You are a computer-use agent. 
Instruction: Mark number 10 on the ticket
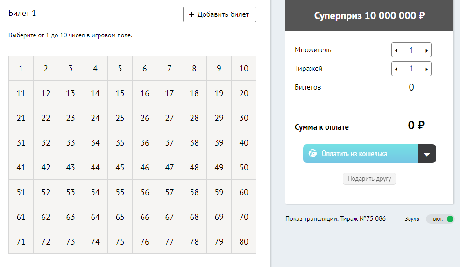click(244, 68)
